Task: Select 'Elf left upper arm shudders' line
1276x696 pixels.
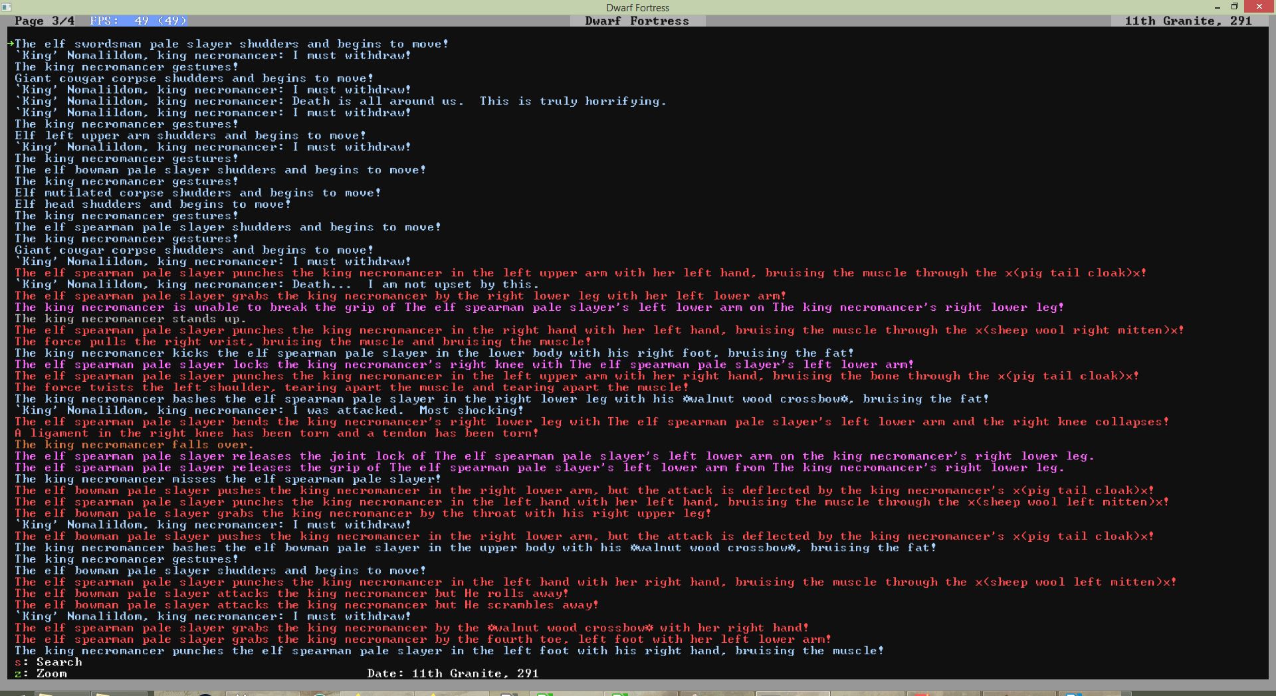Action: 191,135
